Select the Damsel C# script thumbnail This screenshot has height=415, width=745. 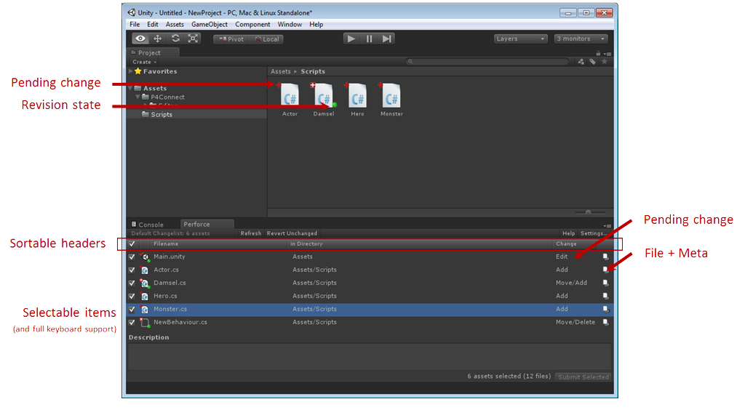[x=324, y=97]
